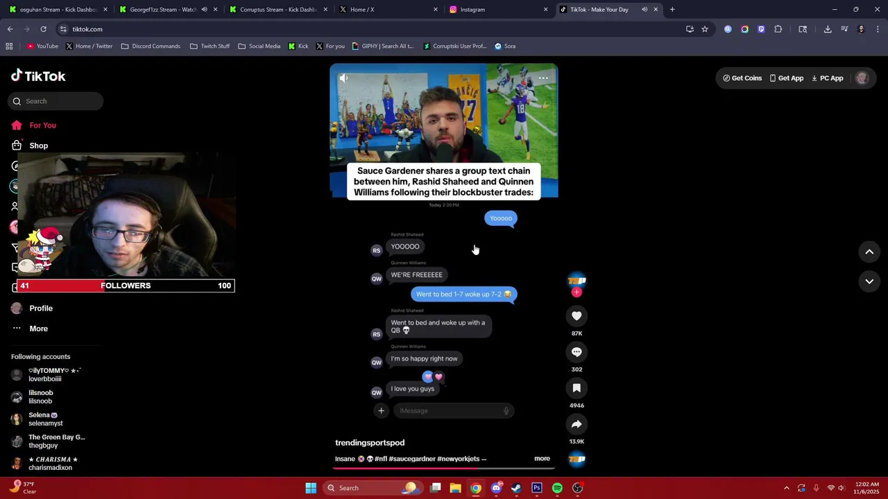Image resolution: width=888 pixels, height=499 pixels.
Task: Expand More options in sidebar
Action: pos(38,329)
